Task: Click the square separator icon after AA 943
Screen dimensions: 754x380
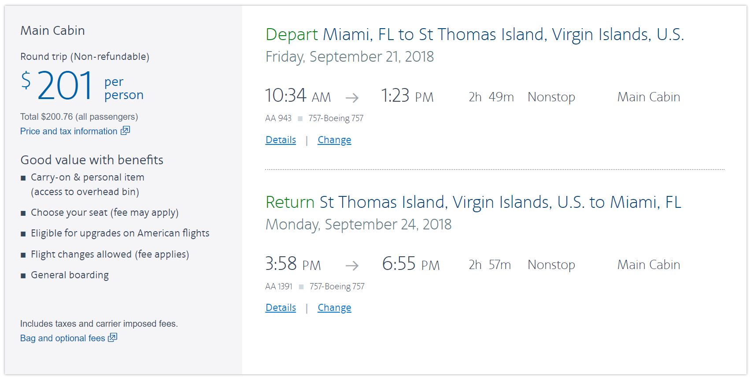Action: tap(300, 118)
